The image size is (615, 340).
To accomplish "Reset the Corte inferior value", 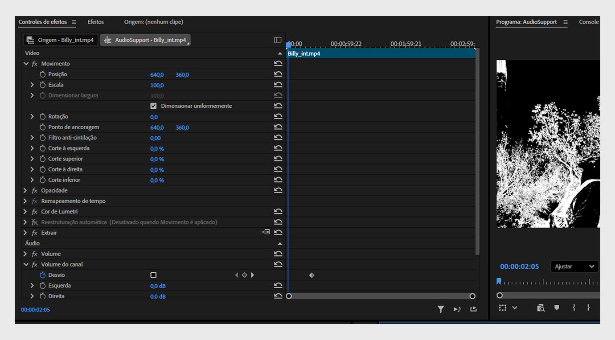I will point(278,180).
